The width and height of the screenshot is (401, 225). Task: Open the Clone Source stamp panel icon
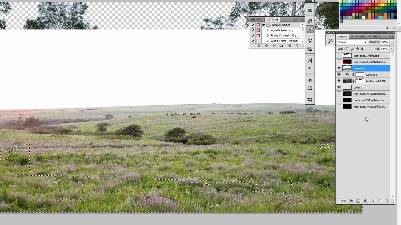(x=310, y=49)
